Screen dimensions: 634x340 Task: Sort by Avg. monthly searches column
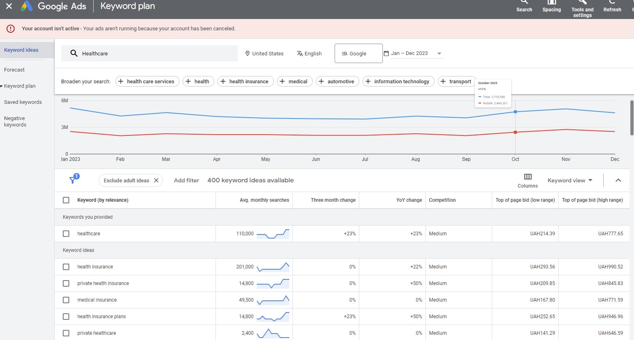point(264,200)
